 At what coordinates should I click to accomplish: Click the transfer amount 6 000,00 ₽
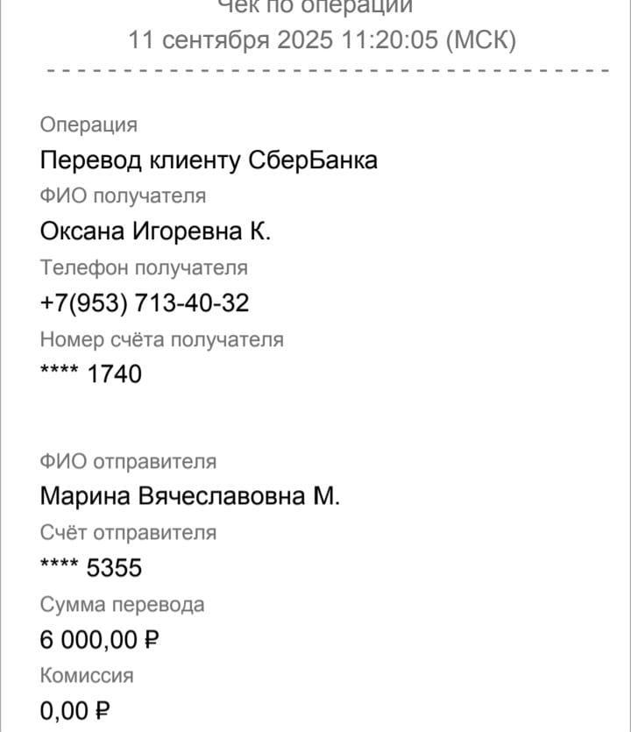click(x=99, y=640)
